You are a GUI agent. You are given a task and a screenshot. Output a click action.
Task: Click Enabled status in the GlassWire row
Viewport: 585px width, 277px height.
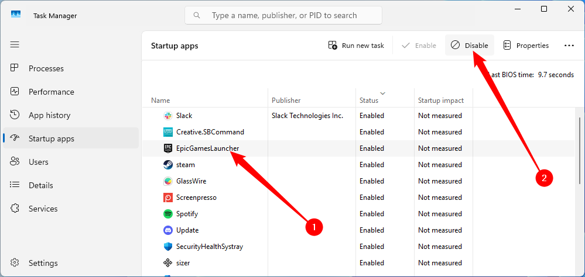(x=372, y=181)
